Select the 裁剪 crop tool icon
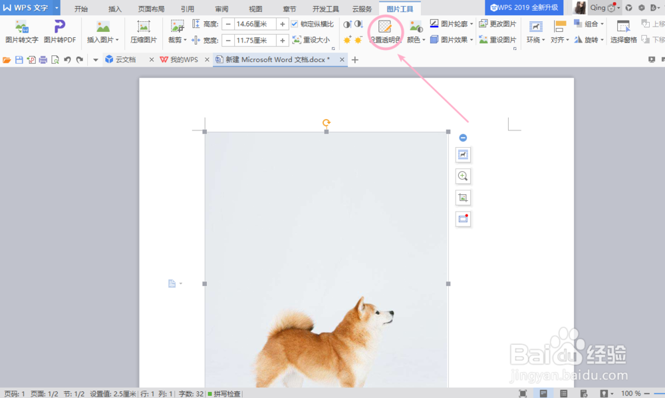 point(177,27)
